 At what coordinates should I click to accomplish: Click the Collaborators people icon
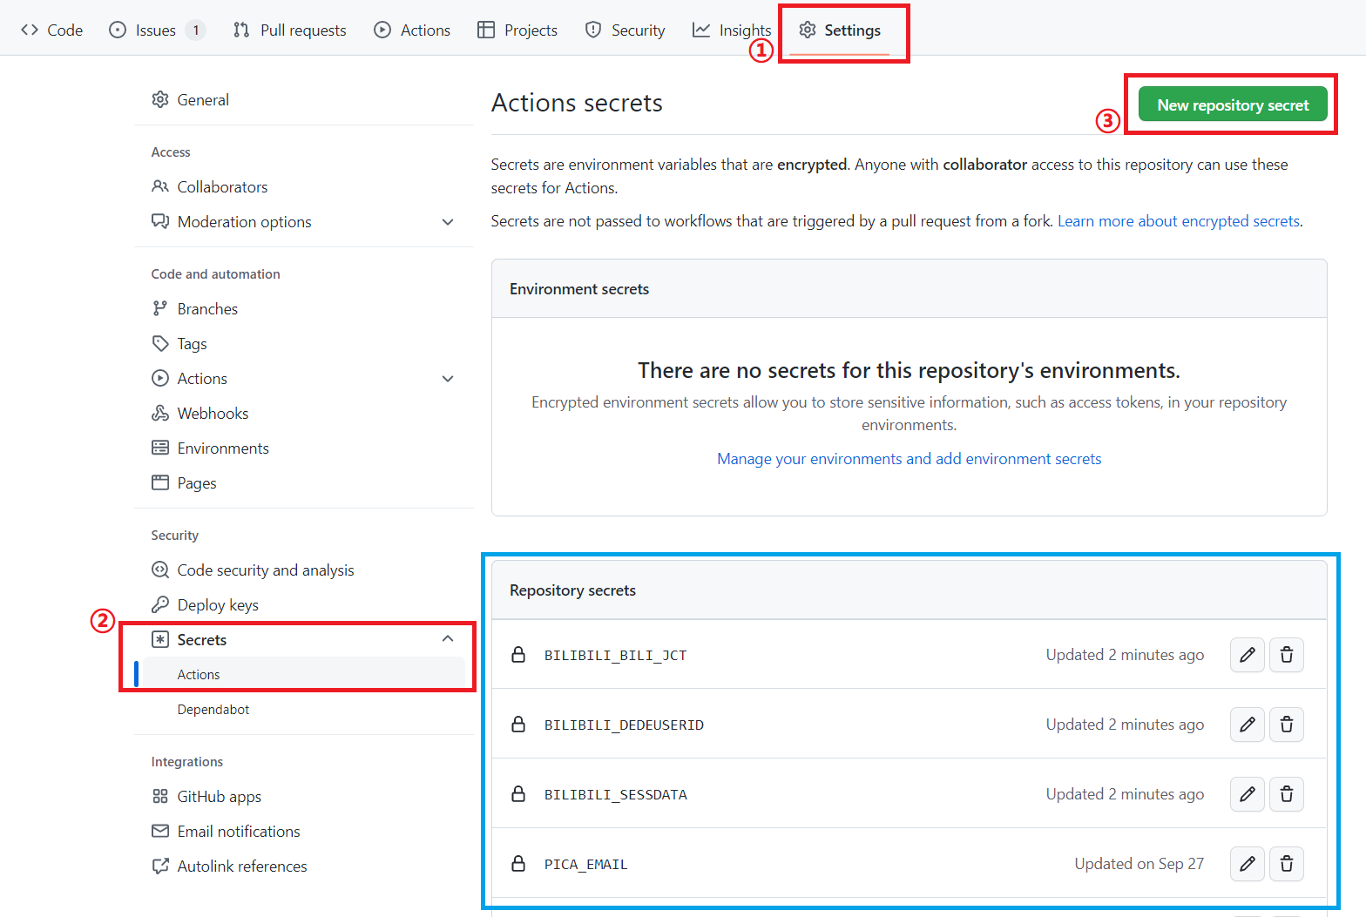[x=160, y=186]
